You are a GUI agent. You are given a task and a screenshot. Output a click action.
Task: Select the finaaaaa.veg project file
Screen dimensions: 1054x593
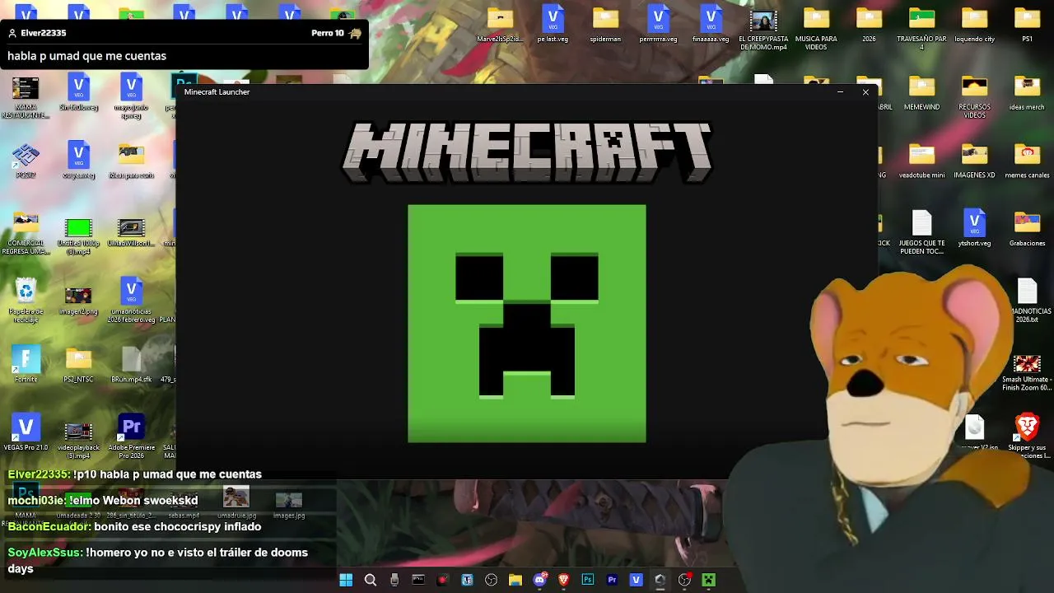pyautogui.click(x=711, y=25)
